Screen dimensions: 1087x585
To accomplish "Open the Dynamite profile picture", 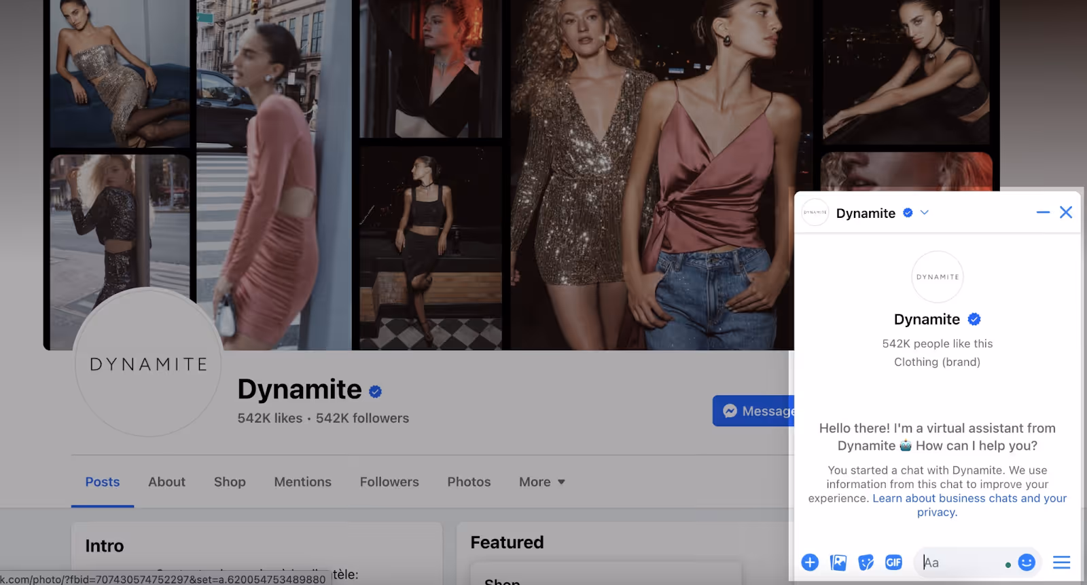I will tap(148, 363).
